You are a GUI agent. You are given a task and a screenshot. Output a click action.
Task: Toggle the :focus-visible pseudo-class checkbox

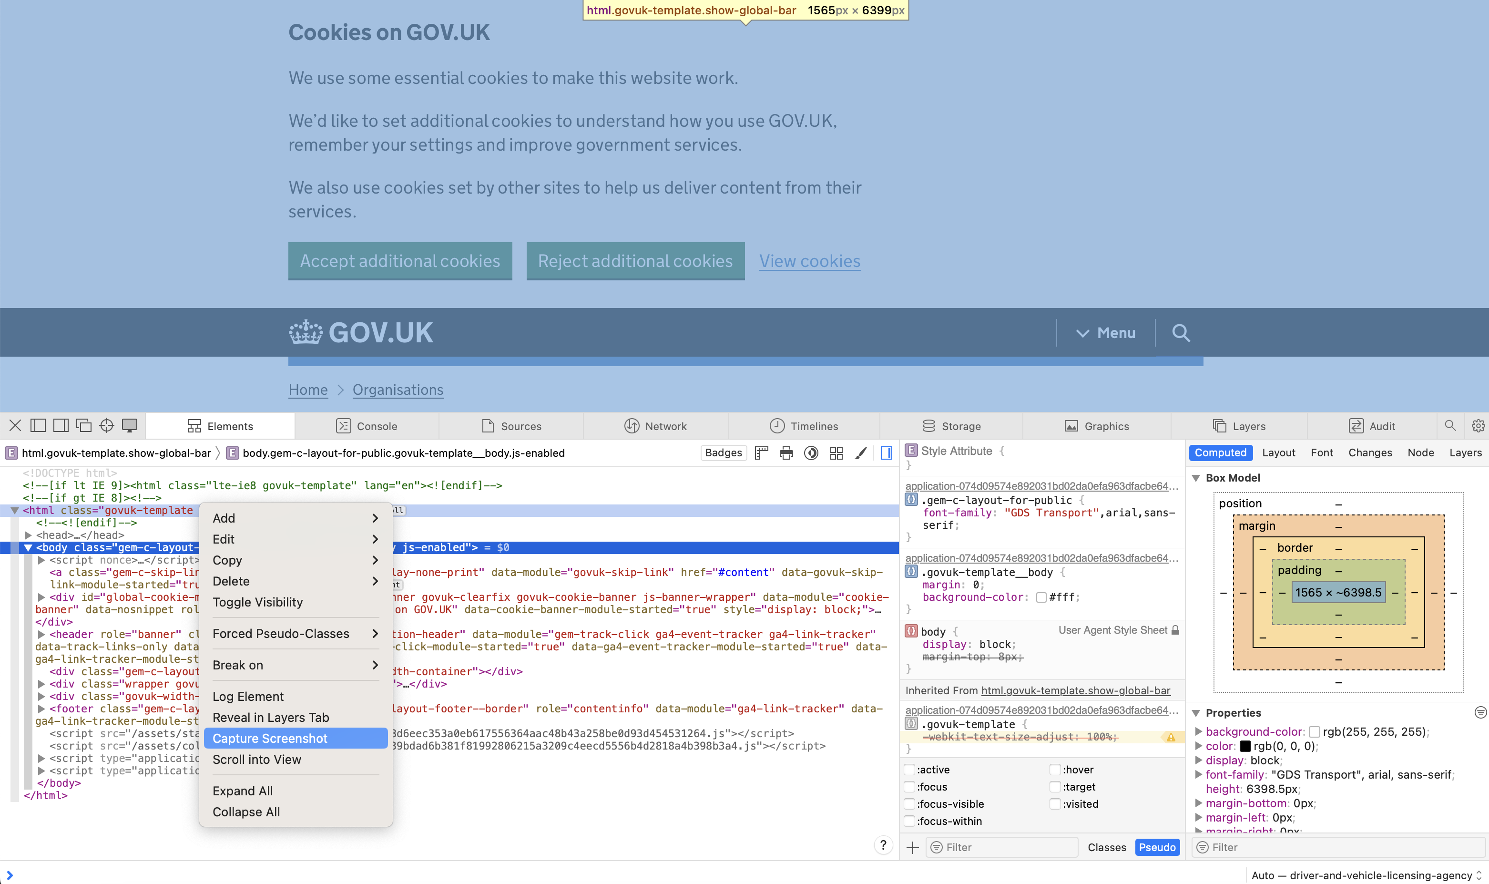coord(910,803)
